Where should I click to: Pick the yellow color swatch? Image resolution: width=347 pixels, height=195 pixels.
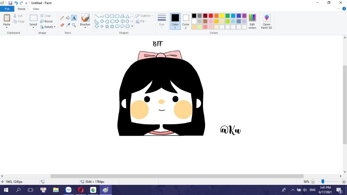point(222,16)
